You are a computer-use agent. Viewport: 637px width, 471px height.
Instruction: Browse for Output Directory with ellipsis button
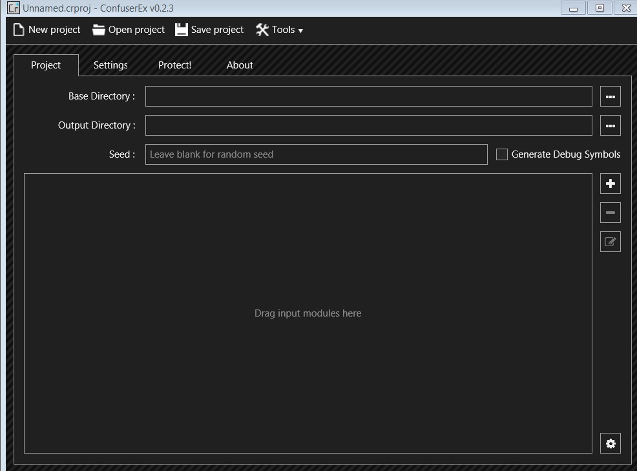(610, 125)
